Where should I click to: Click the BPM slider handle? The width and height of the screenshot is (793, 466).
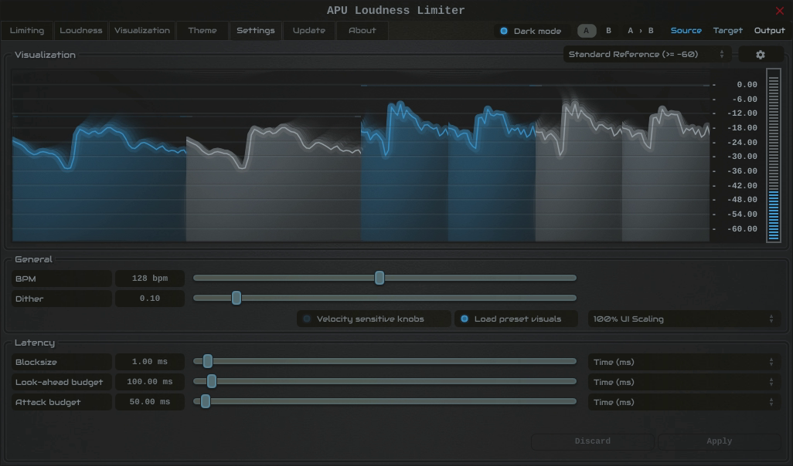tap(379, 278)
